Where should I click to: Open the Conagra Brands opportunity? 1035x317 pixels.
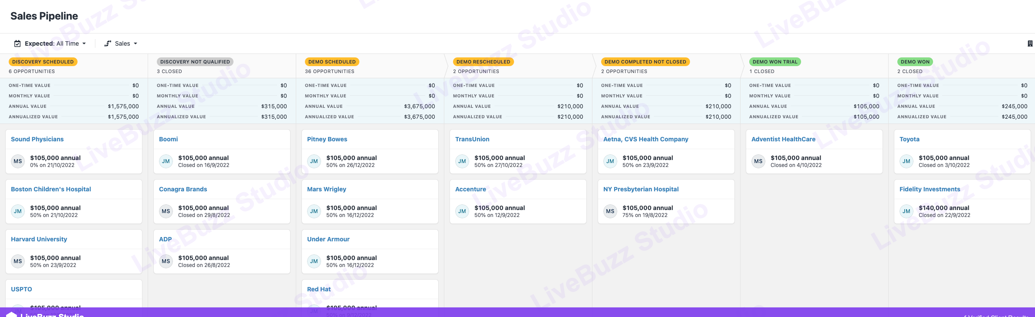pyautogui.click(x=183, y=189)
